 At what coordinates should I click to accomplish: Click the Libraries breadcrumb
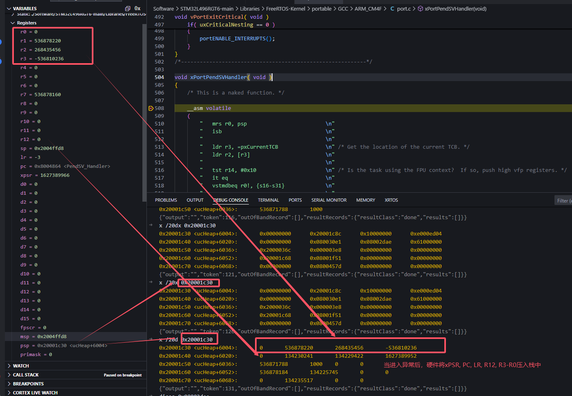(250, 9)
